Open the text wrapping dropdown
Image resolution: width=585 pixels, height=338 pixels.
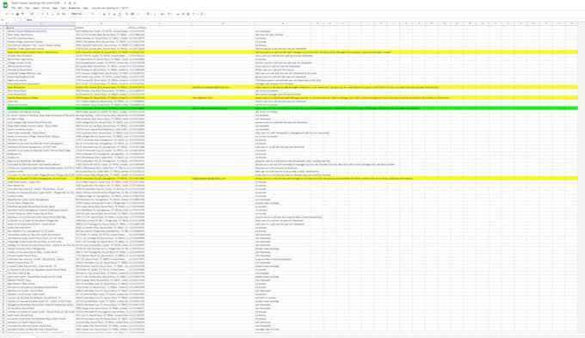pos(163,14)
